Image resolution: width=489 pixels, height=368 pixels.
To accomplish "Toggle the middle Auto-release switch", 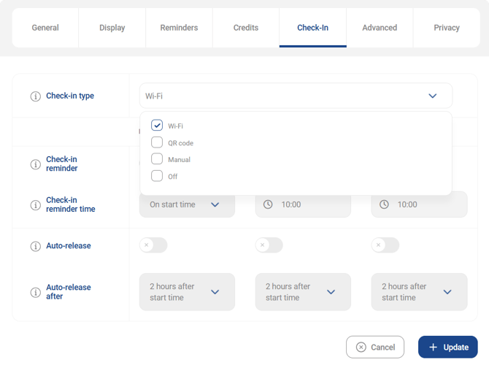I will [269, 245].
